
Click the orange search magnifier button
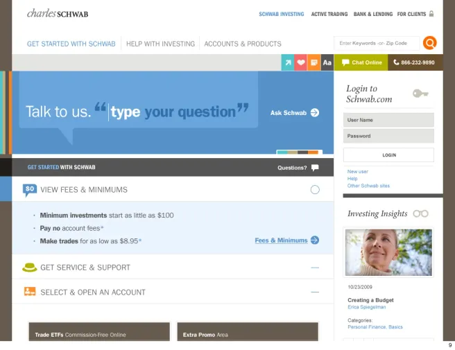point(430,43)
